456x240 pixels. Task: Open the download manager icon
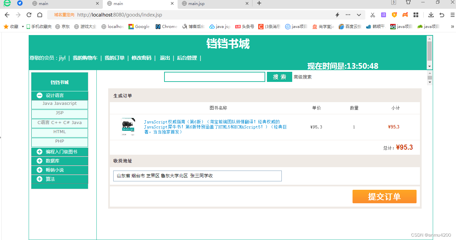point(431,15)
